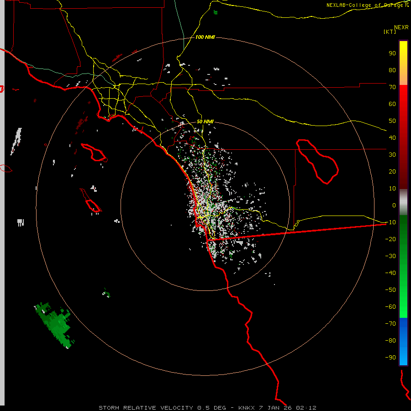This screenshot has width=411, height=411.
Task: Click the 10 value on the velocity scale
Action: click(392, 189)
